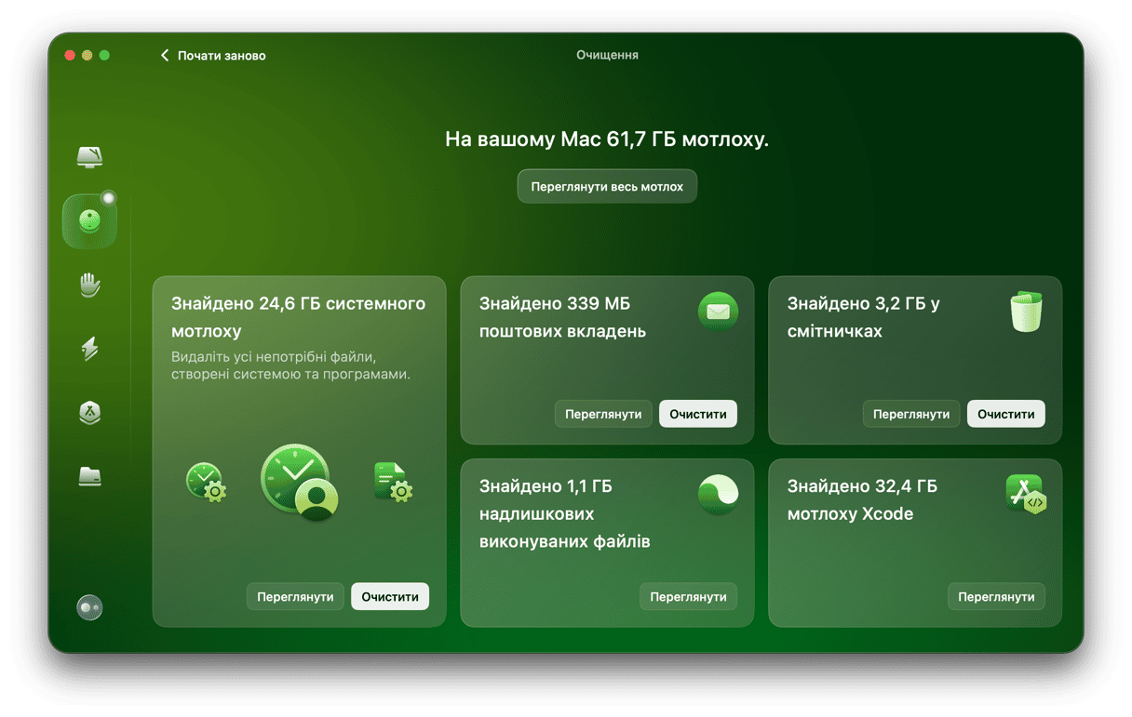
Task: Open Performance module with lightning icon
Action: (89, 349)
